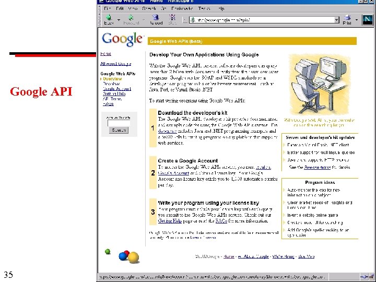Click the create a Google Account link

pyautogui.click(x=214, y=170)
